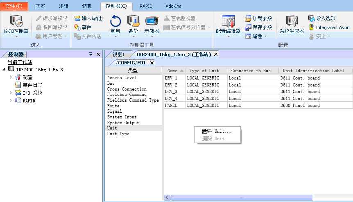Click the greyed 删除 Unit context menu entry
Viewport: 353px width, 202px height.
217,138
